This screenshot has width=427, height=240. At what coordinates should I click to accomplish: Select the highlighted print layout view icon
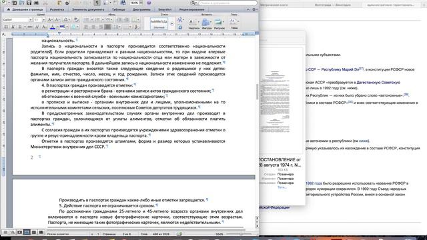pyautogui.click(x=27, y=233)
